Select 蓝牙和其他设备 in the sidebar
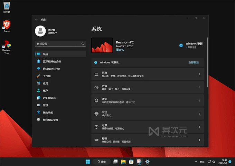235x166 pixels. coord(52,61)
